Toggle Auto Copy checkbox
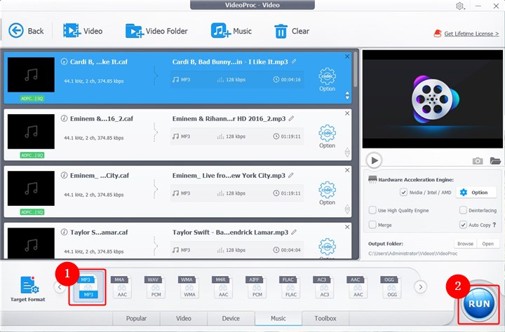Screen dimensions: 505x332 click(463, 225)
